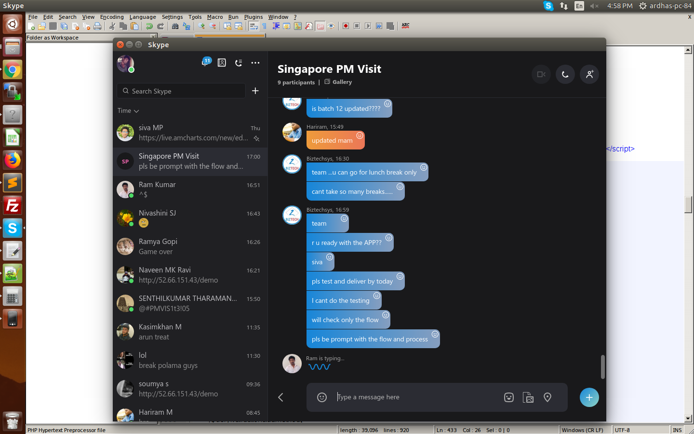Open the stickers and Mojis picker
Image resolution: width=694 pixels, height=434 pixels.
point(509,397)
